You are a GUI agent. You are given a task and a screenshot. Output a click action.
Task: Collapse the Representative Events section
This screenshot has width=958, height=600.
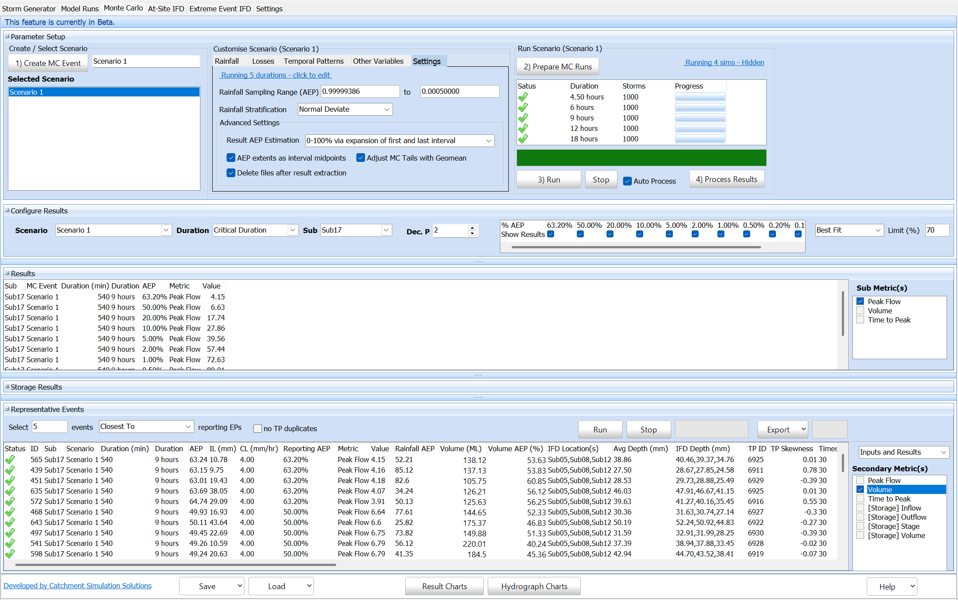(x=7, y=409)
